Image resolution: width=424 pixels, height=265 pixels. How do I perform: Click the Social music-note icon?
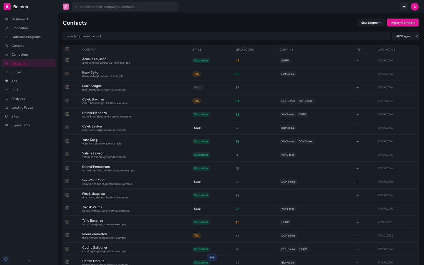6,72
